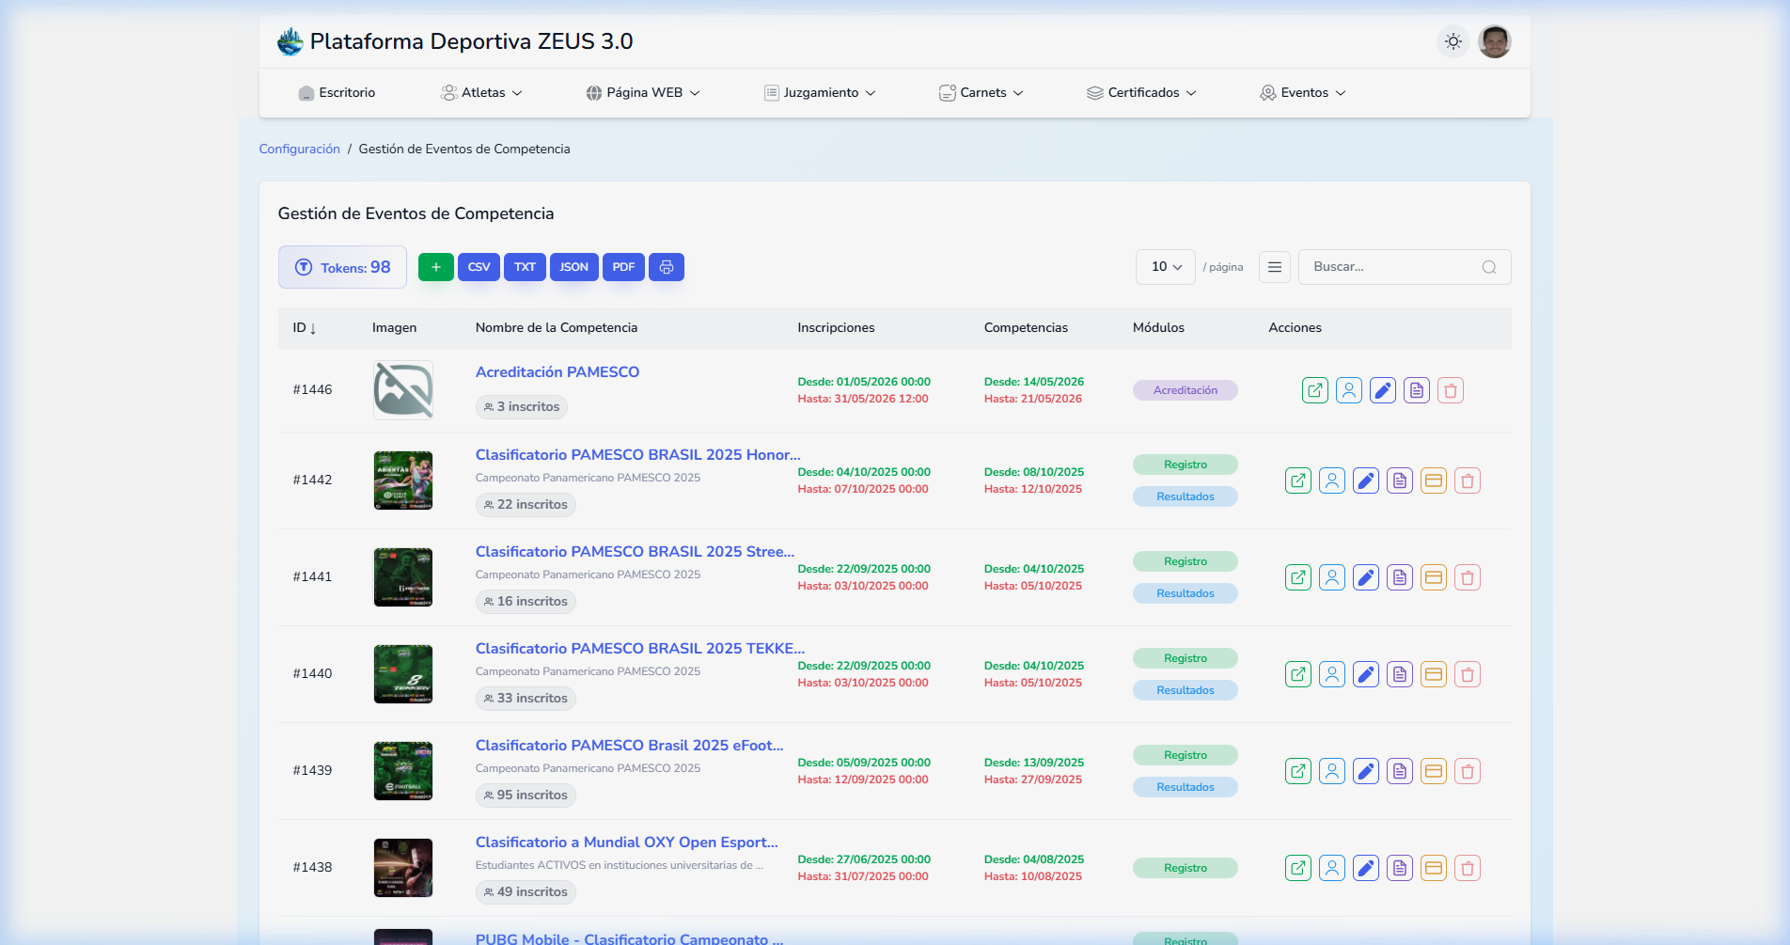
Task: Click the 95 inscritos badge
Action: click(x=526, y=795)
